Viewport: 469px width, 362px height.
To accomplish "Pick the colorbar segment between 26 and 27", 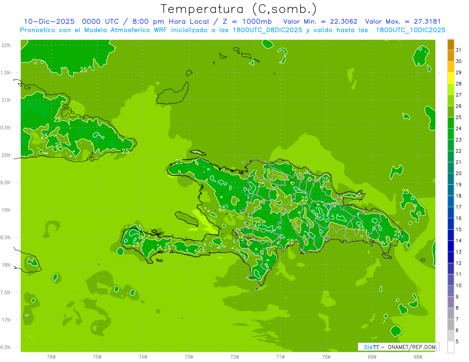I will 451,101.
